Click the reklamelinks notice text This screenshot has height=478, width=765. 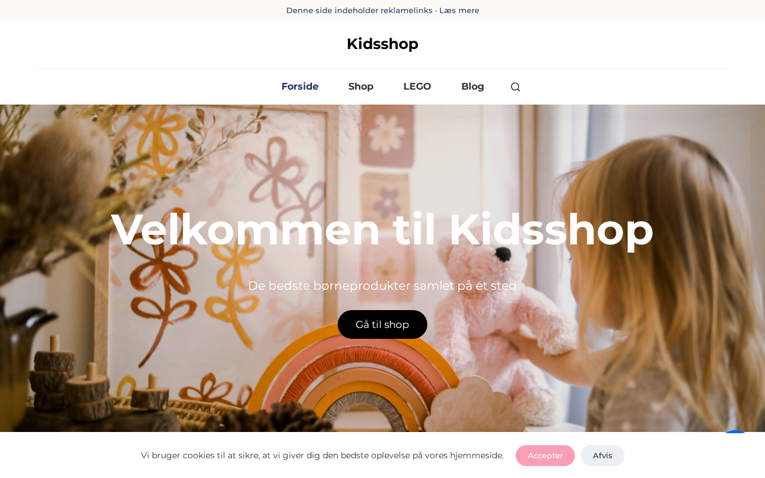359,10
